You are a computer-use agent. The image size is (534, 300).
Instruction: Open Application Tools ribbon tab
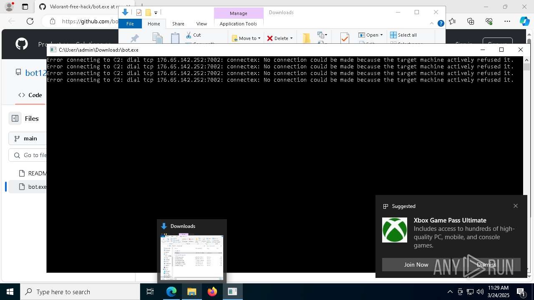[238, 24]
